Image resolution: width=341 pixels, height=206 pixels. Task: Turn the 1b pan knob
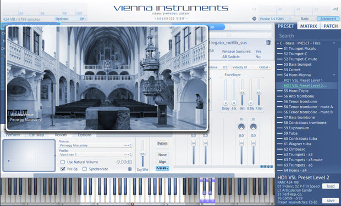pyautogui.click(x=241, y=127)
